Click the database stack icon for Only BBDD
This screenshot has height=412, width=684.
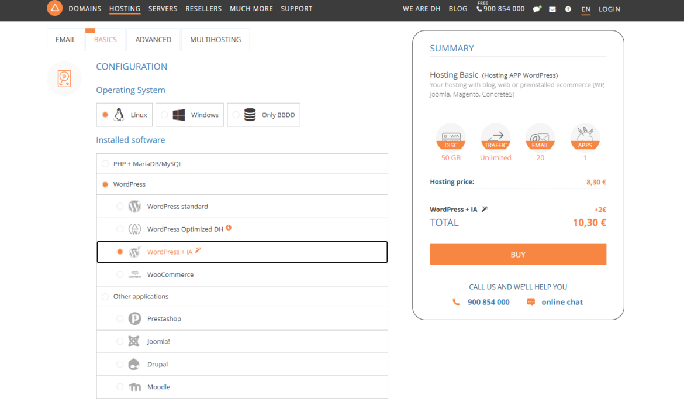tap(250, 115)
